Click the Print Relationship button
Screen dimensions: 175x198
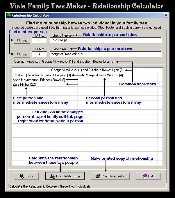click(x=110, y=176)
